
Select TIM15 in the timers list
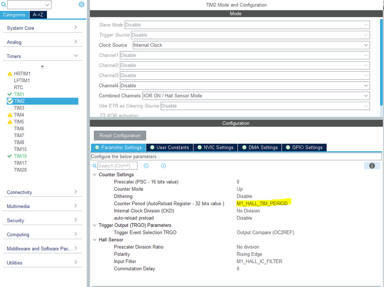tap(20, 149)
